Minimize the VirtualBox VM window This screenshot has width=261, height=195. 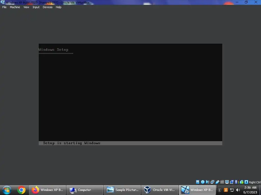(x=237, y=2)
